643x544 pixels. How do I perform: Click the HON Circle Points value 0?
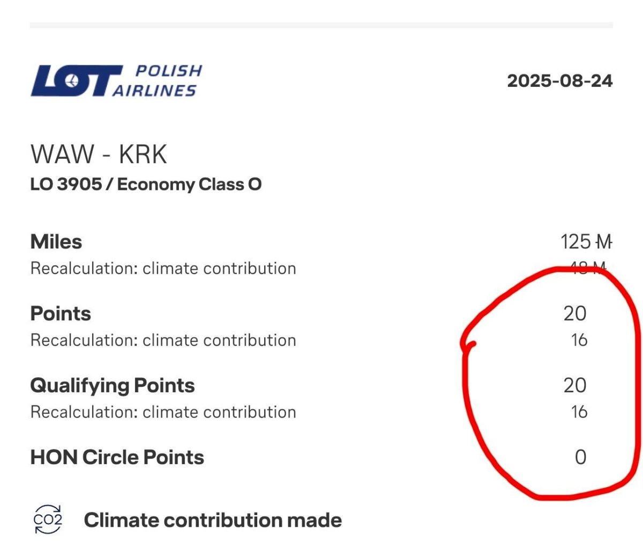pos(580,458)
